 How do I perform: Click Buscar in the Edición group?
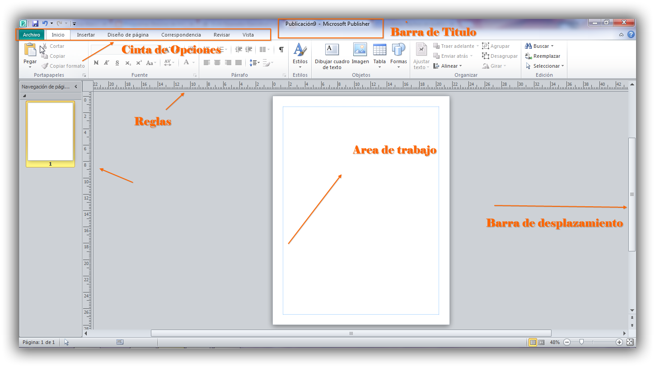point(538,46)
